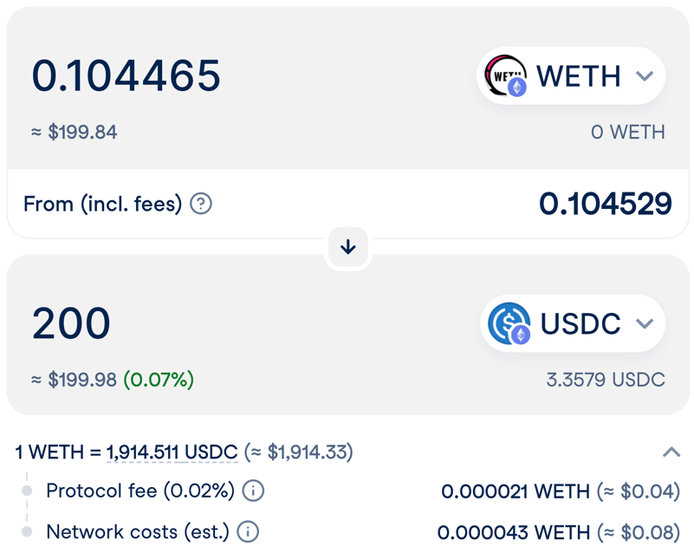Viewport: 694px width, 553px height.
Task: Click the 200 buy amount field
Action: [72, 323]
